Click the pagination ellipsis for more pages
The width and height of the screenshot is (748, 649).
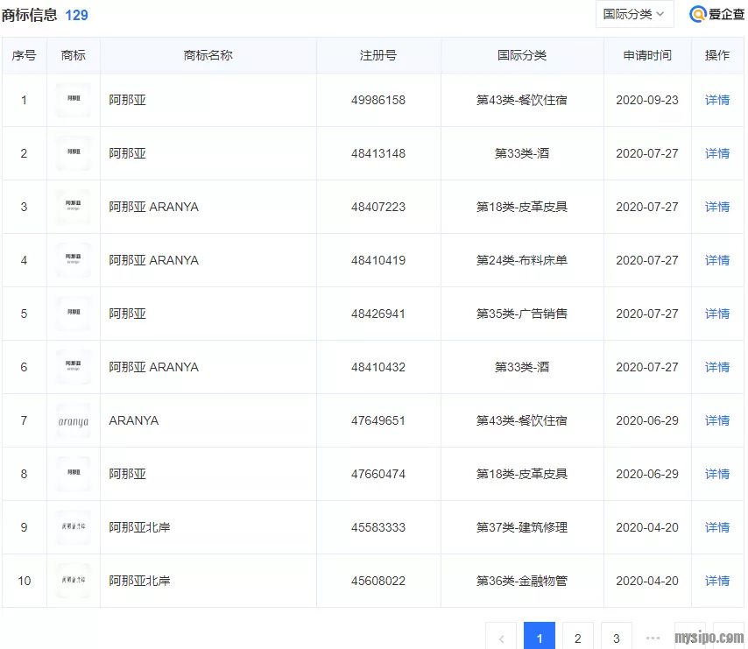653,638
